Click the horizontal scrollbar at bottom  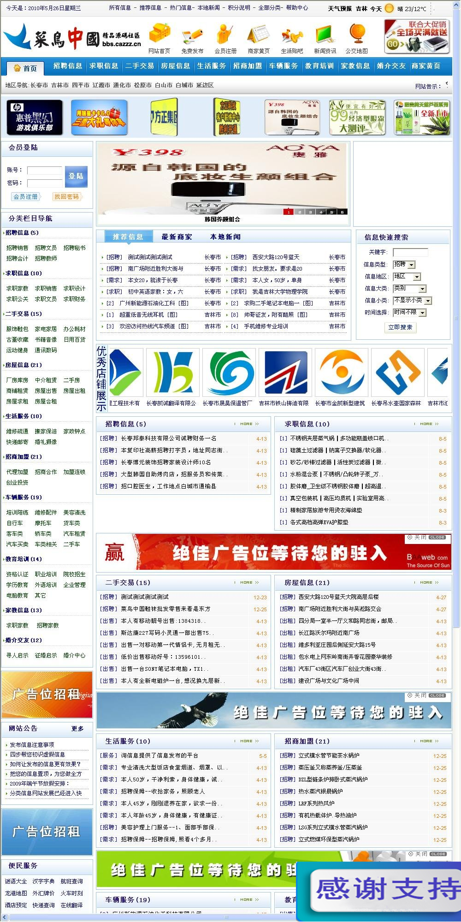226,917
